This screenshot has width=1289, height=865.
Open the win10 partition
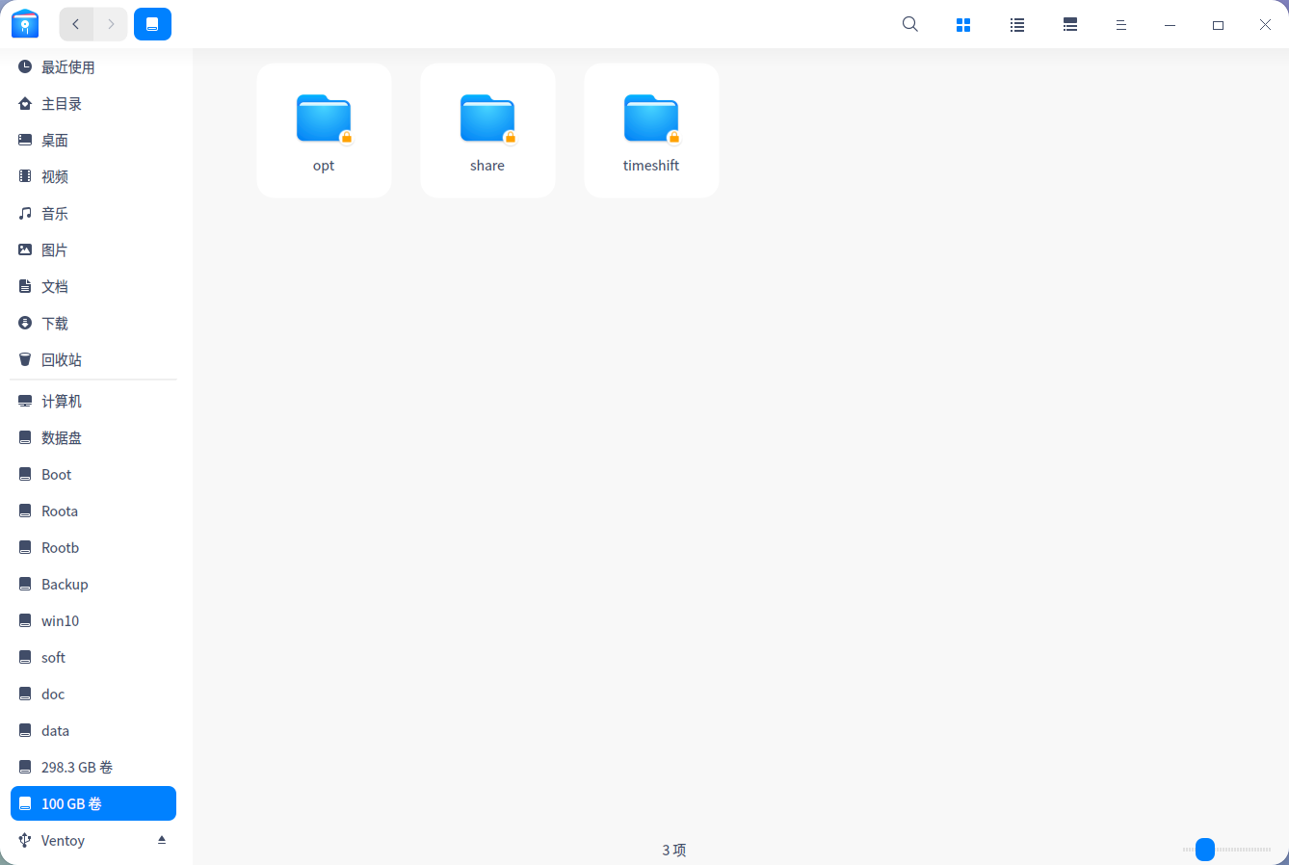(93, 621)
